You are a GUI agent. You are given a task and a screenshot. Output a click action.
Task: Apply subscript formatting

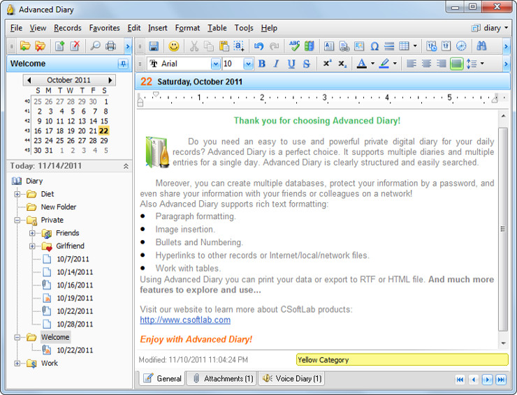342,64
